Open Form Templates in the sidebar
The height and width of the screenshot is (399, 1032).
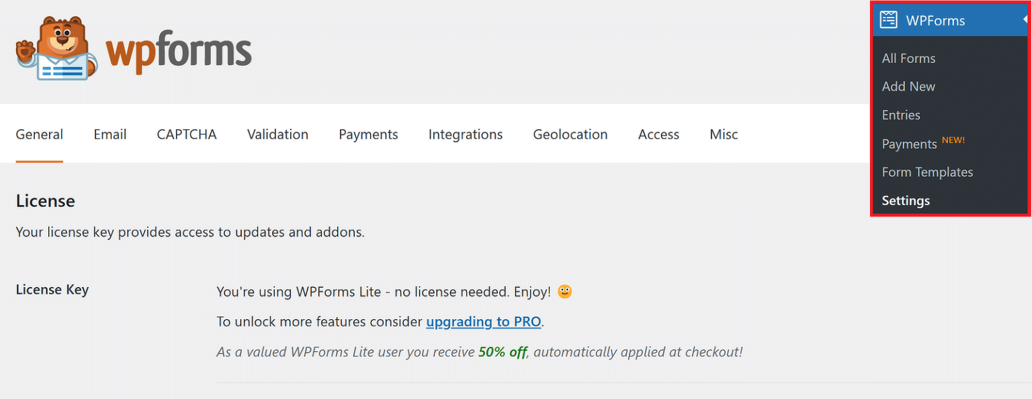coord(927,172)
